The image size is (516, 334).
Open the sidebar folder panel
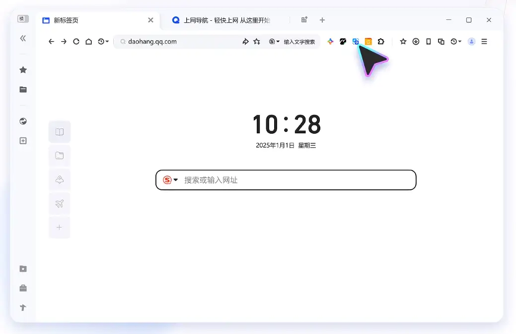[x=23, y=89]
